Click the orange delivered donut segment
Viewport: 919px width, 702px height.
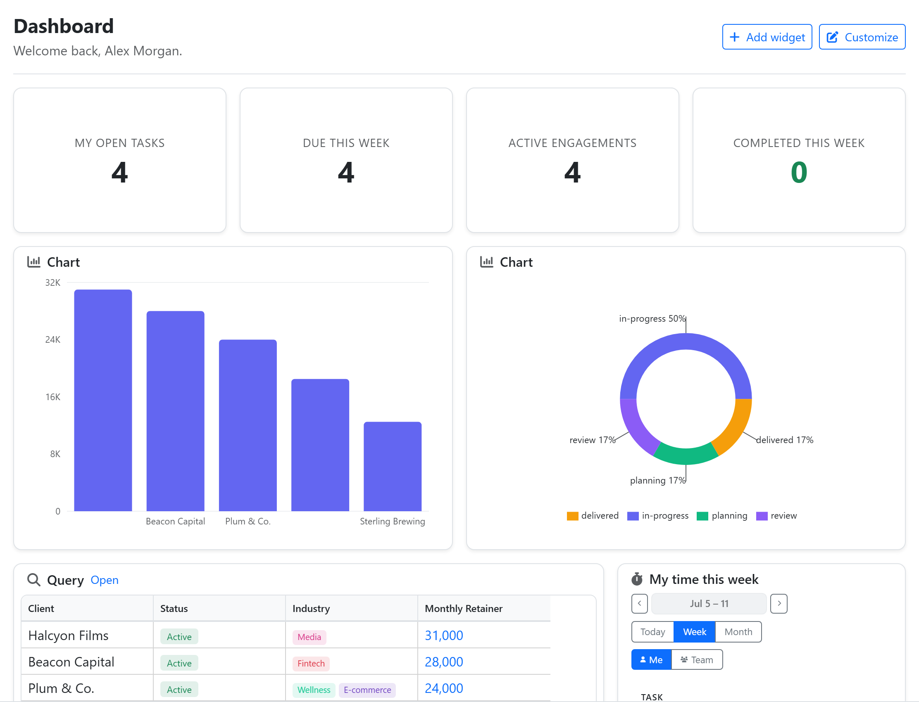click(x=736, y=428)
